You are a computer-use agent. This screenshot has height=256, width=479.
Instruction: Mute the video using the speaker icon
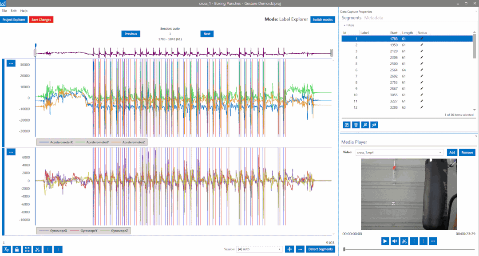pyautogui.click(x=394, y=241)
